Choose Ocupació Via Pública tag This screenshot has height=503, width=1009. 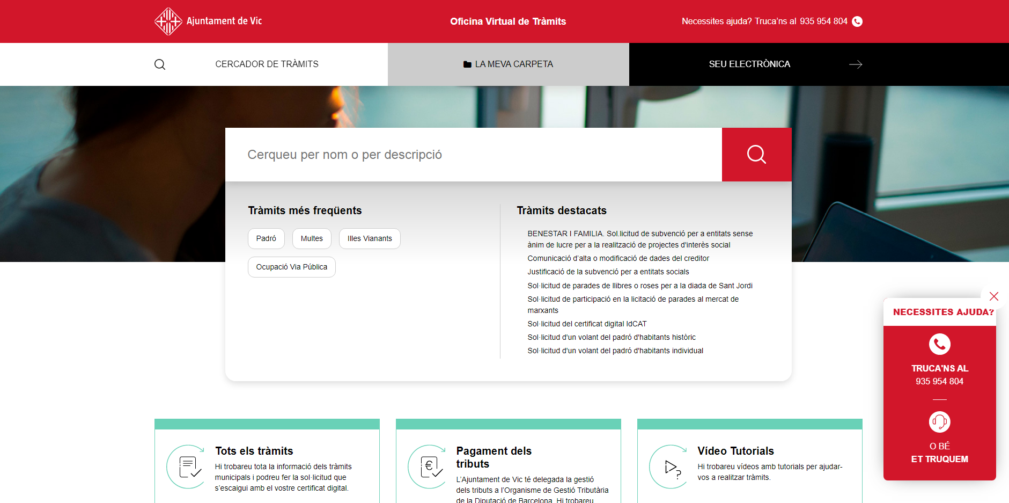[291, 267]
